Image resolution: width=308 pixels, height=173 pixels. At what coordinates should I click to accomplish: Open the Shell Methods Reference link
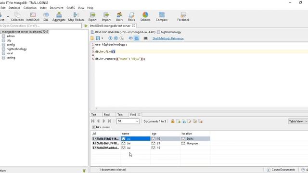[x=168, y=38]
